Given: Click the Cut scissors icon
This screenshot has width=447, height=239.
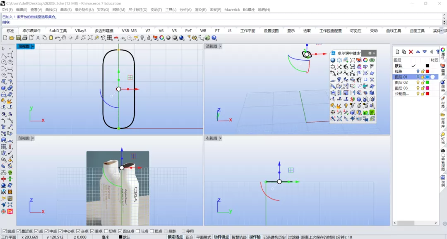Looking at the screenshot, I should (x=38, y=38).
